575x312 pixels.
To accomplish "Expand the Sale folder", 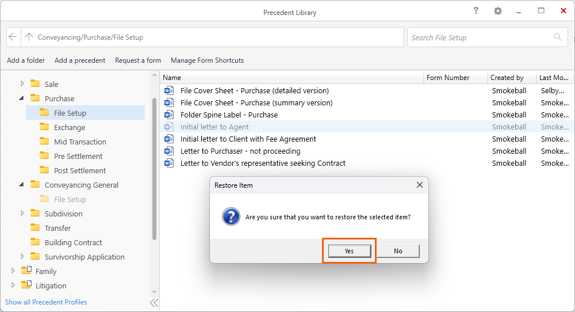I will [22, 84].
